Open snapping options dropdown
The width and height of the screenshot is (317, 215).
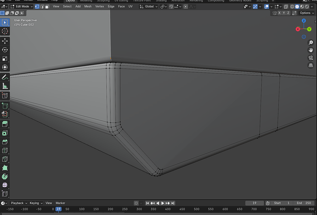click(178, 7)
